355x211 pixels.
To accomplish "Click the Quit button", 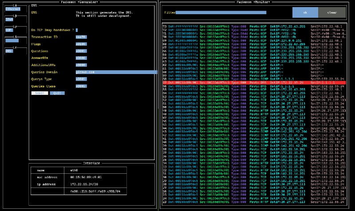I will 57,93.
